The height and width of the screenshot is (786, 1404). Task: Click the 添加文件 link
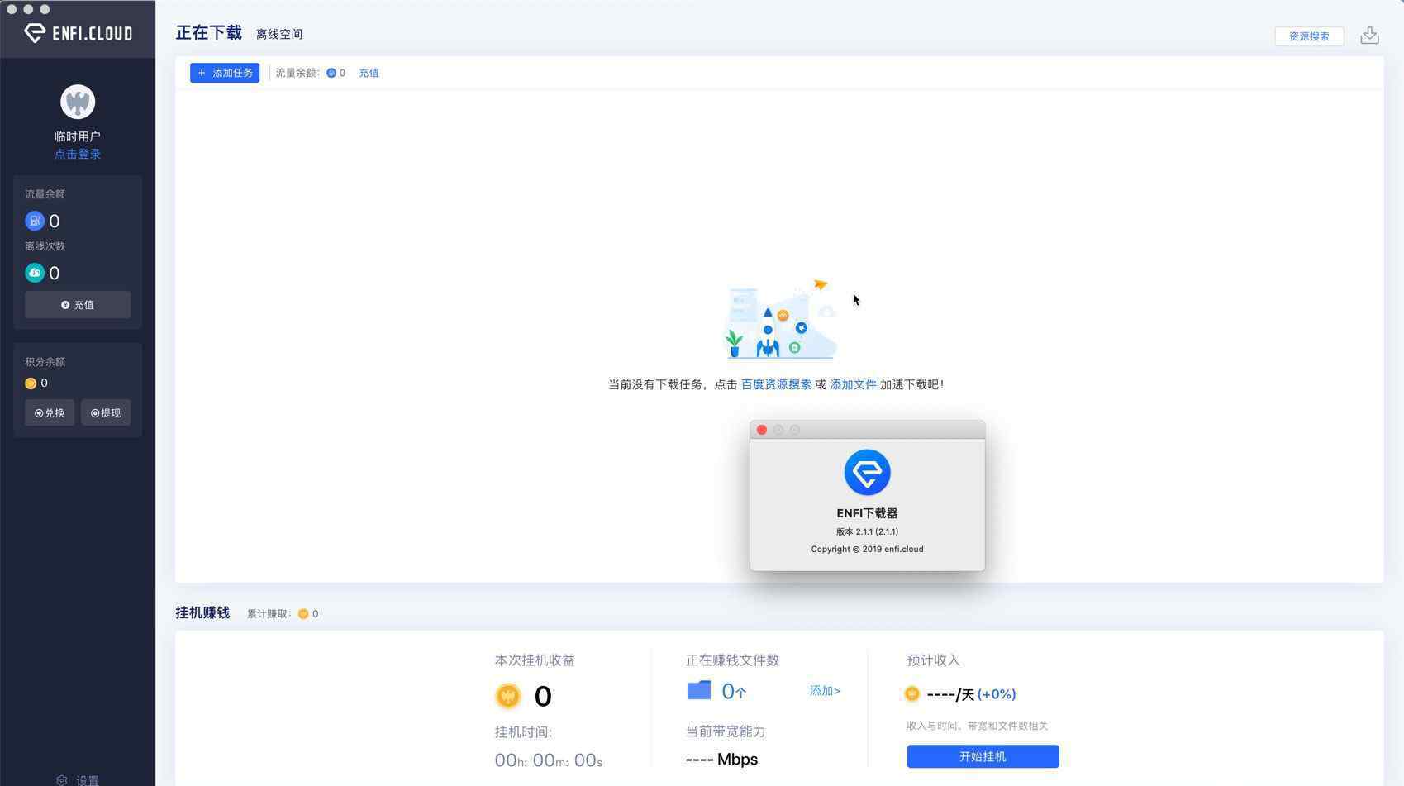853,384
